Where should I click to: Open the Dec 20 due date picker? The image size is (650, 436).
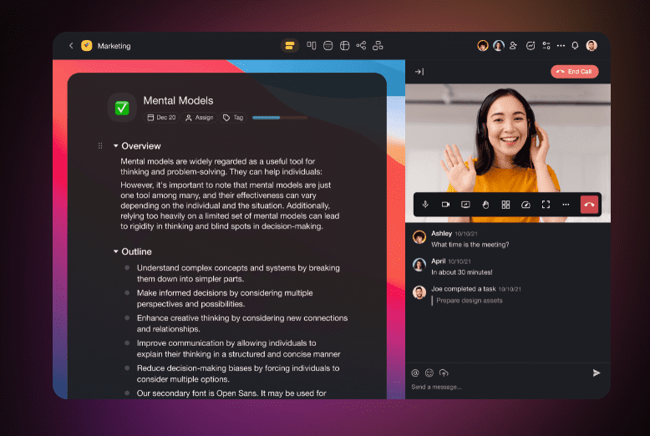pyautogui.click(x=161, y=118)
